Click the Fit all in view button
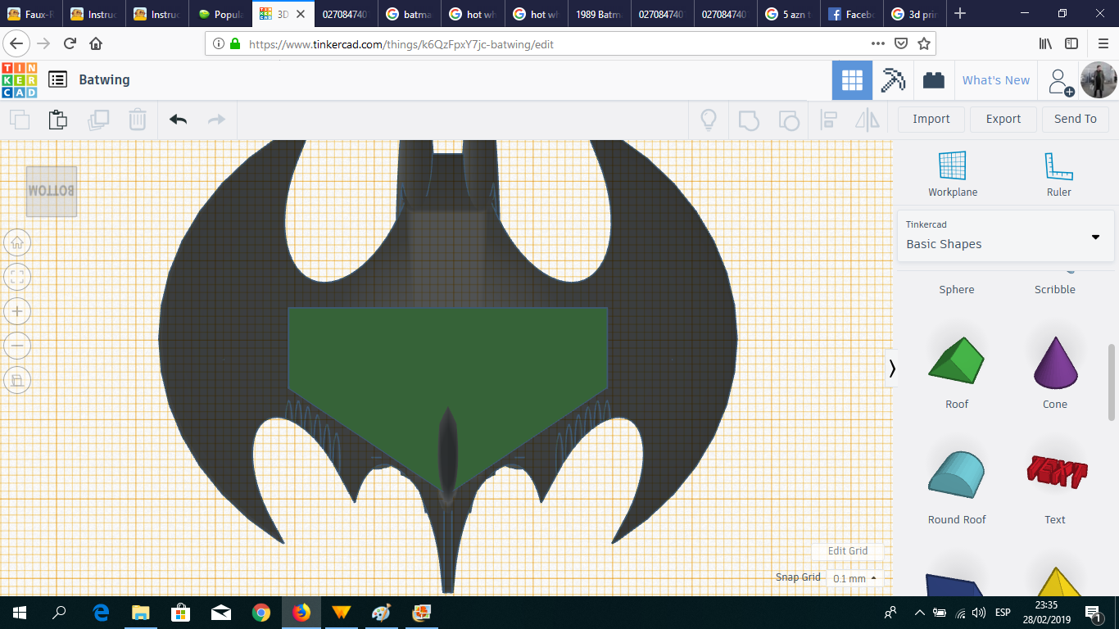The height and width of the screenshot is (629, 1119). [x=17, y=277]
